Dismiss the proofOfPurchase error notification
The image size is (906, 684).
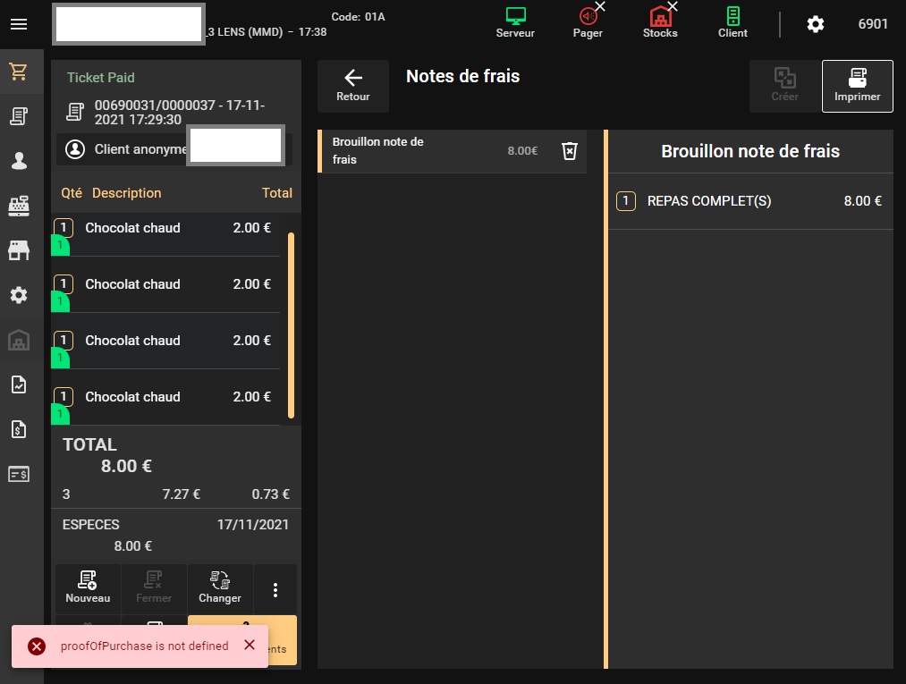(250, 646)
